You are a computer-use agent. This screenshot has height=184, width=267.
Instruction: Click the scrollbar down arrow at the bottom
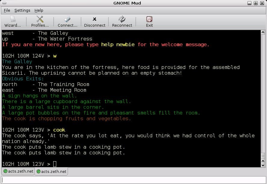pyautogui.click(x=263, y=165)
